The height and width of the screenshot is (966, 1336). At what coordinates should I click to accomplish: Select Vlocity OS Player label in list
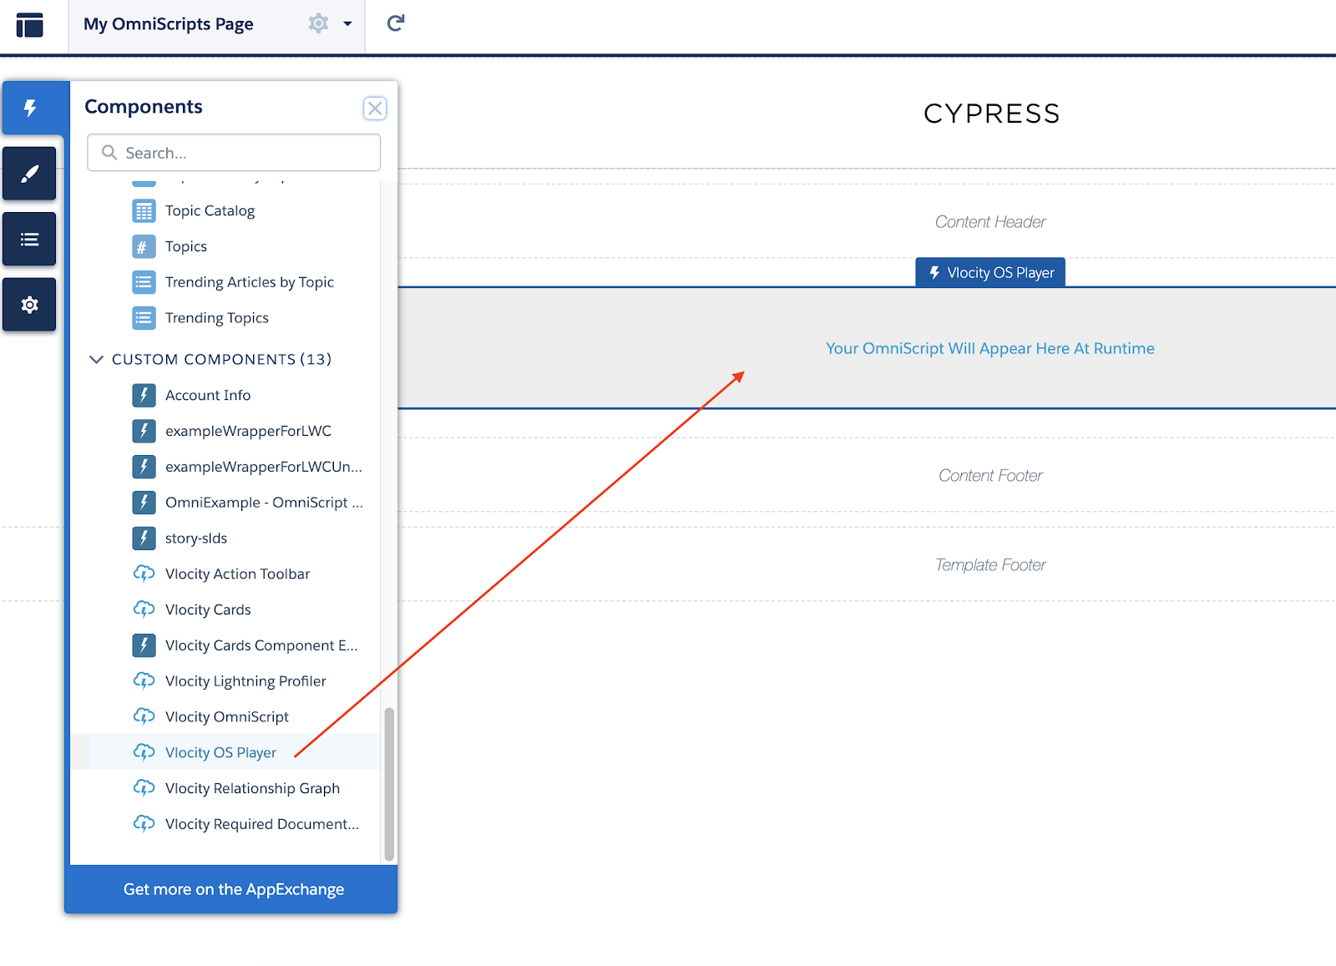tap(220, 753)
